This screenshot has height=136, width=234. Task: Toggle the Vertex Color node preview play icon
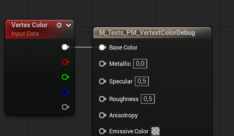pyautogui.click(x=59, y=25)
